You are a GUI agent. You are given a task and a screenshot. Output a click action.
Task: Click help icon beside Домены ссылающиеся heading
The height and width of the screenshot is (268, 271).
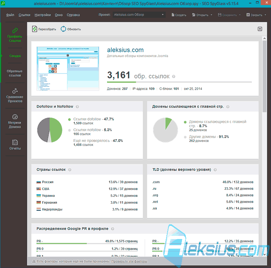[x=228, y=107]
